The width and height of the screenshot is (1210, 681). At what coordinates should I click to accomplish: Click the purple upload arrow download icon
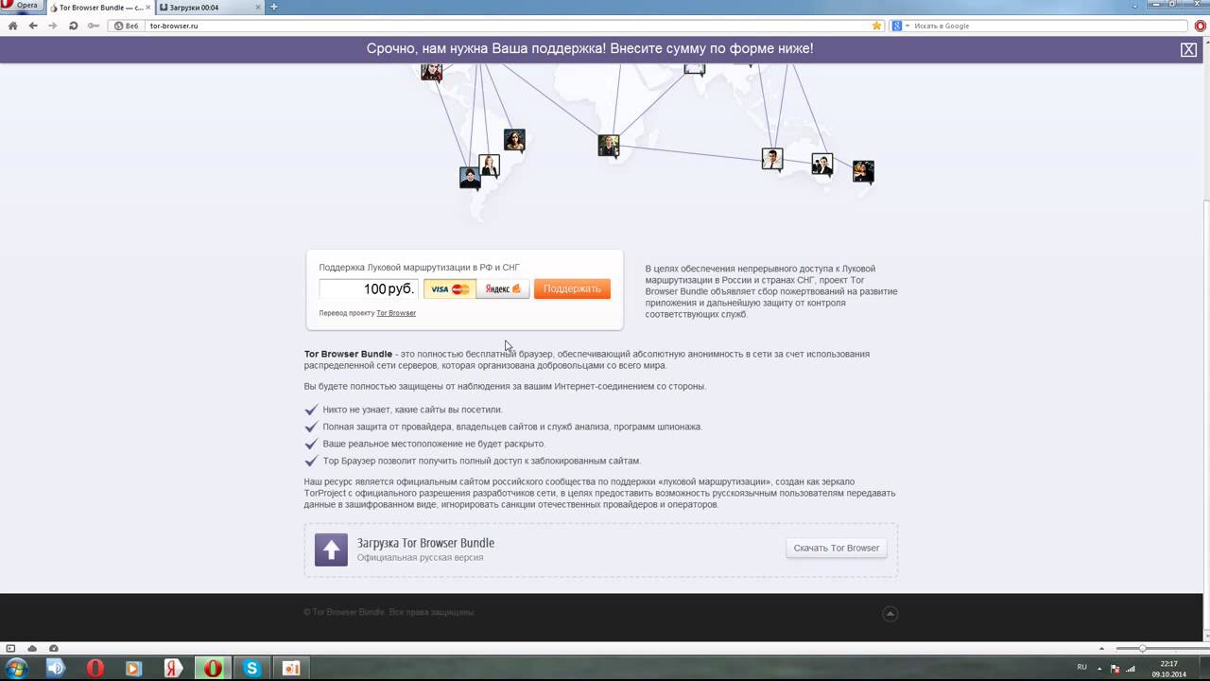[331, 550]
